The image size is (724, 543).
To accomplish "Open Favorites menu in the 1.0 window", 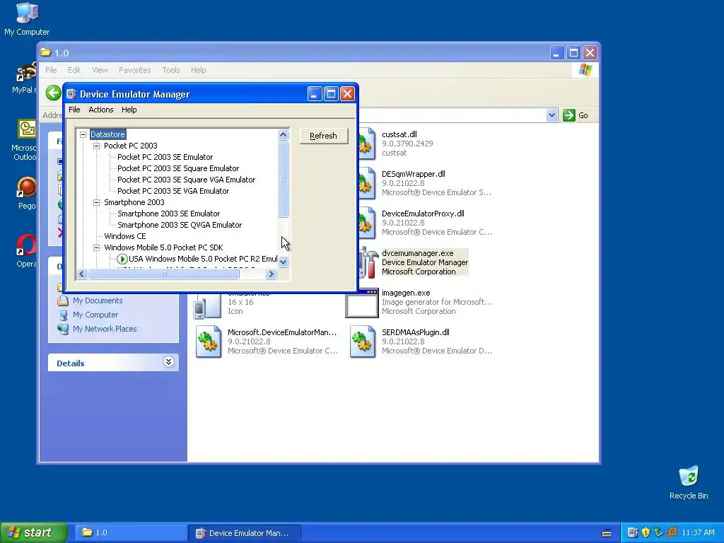I will (x=135, y=70).
